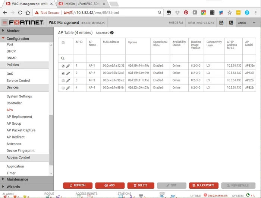Viewport: 261px width, 198px height.
Task: Click sidebar scroll up arrow
Action: point(51,45)
